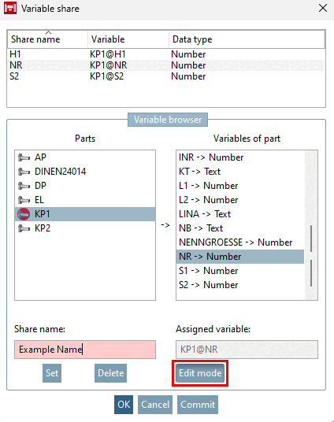Select variable NB -> Text
Viewport: 334px width, 422px height.
click(240, 228)
